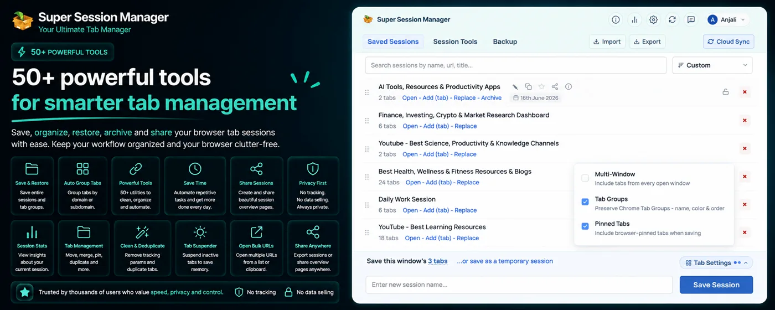
Task: Click the Export button
Action: point(647,42)
